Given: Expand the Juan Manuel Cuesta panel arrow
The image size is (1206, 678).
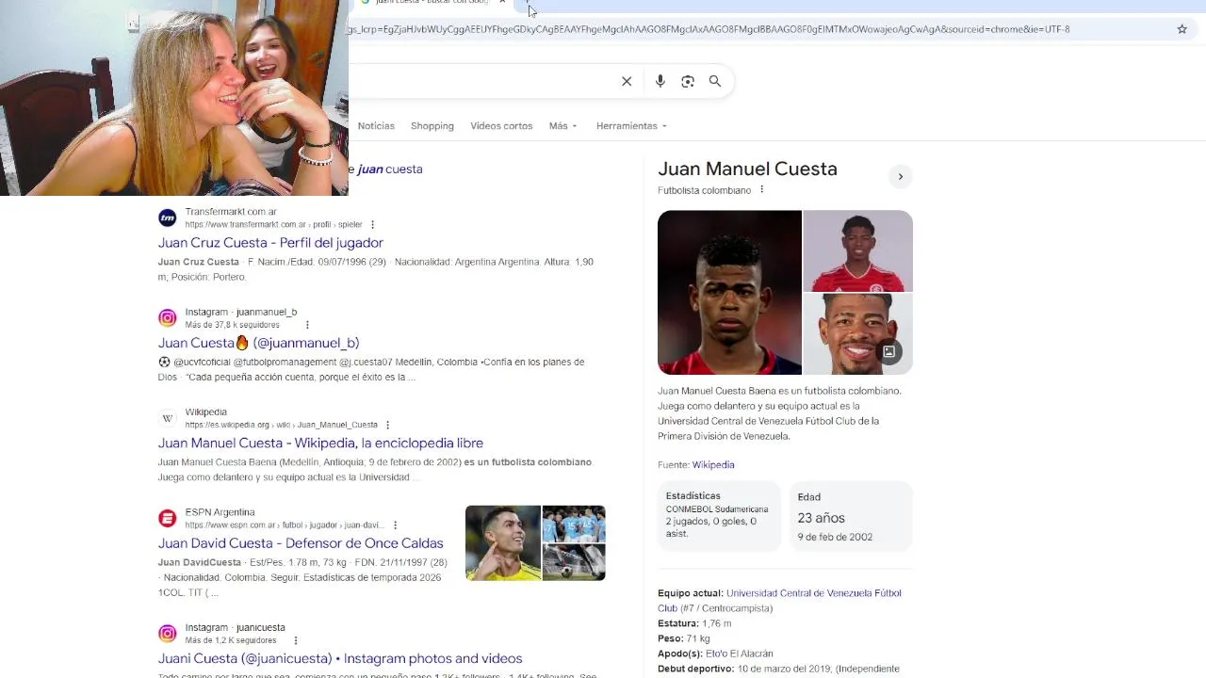Looking at the screenshot, I should pyautogui.click(x=901, y=176).
